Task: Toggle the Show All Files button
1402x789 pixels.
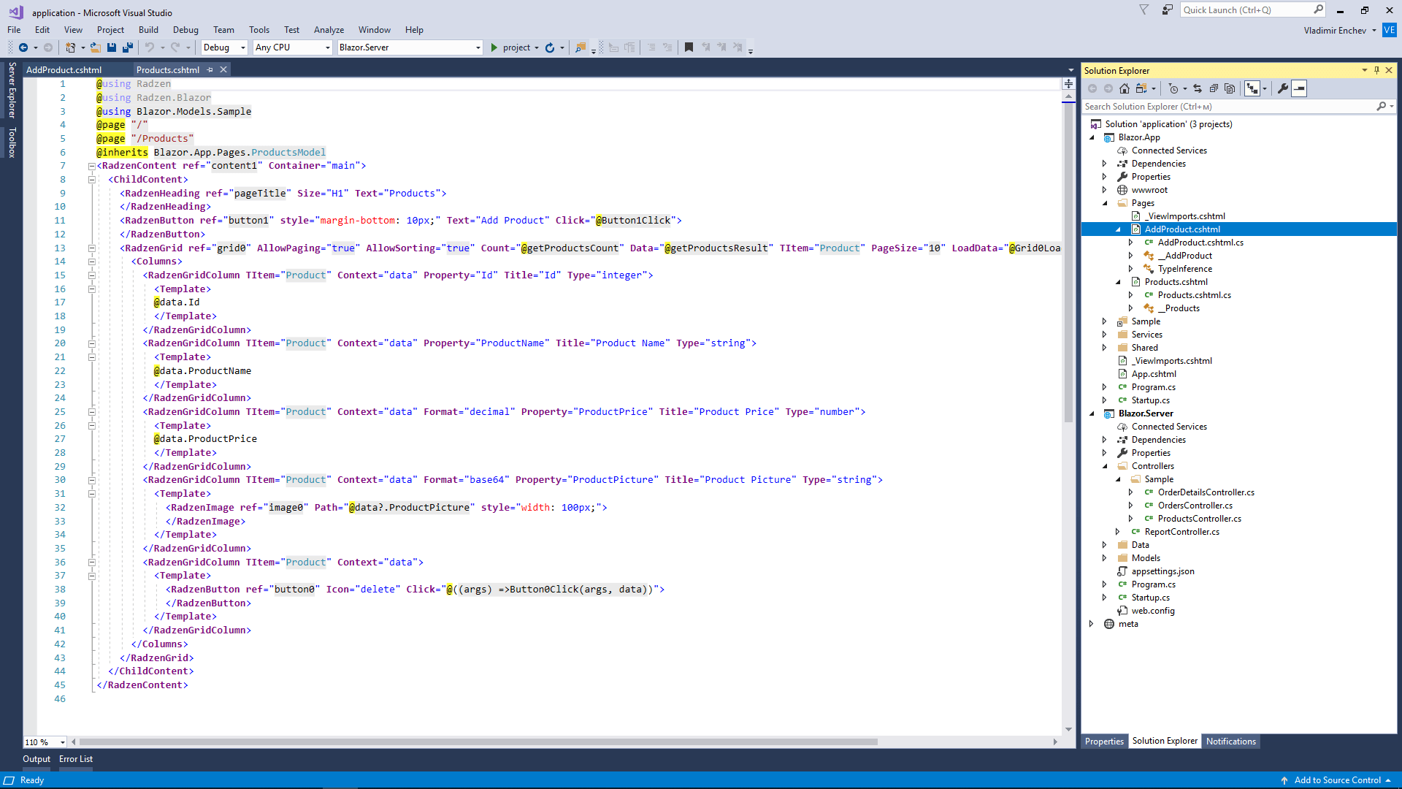Action: [1230, 88]
